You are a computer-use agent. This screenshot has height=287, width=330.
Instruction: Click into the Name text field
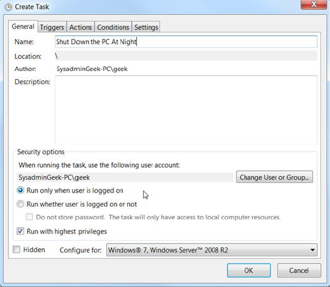186,41
